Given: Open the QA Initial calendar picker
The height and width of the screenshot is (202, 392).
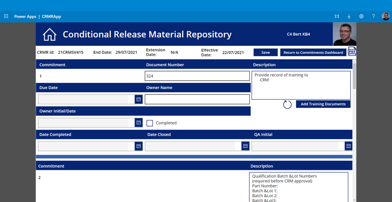Looking at the screenshot, I should click(348, 146).
